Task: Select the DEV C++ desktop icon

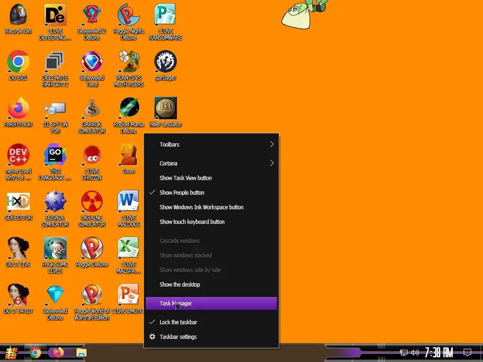Action: (18, 155)
